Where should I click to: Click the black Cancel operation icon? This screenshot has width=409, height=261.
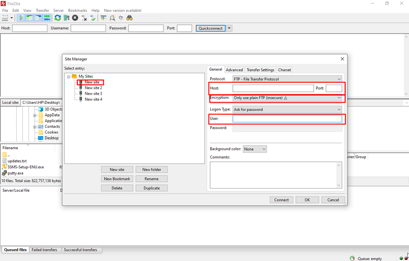[x=75, y=18]
